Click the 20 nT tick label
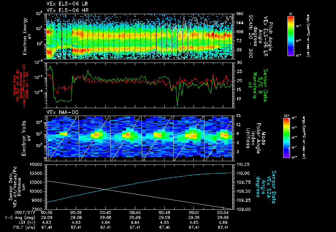This screenshot has width=336, height=232. click(240, 81)
